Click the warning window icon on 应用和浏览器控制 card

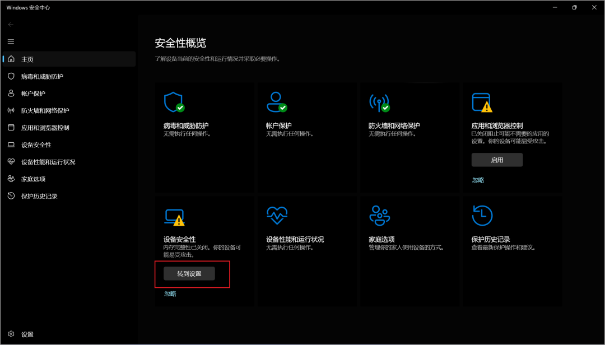coord(482,102)
